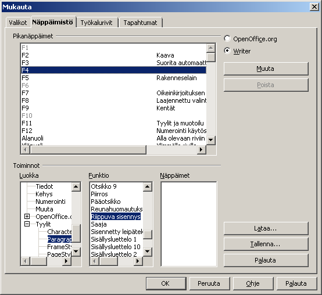Select Sisennetty leipäteksti in Funktio list
The image size is (322, 295).
[117, 232]
